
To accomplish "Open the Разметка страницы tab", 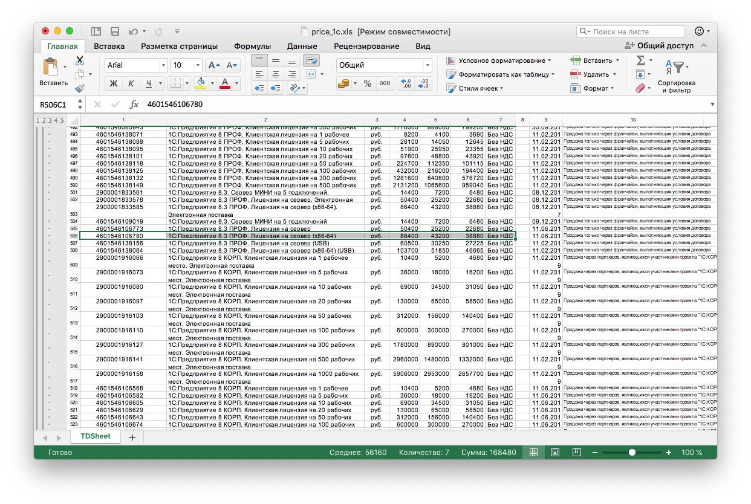I will (x=180, y=46).
